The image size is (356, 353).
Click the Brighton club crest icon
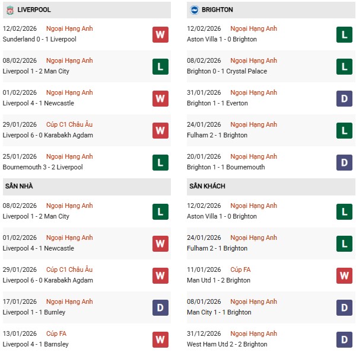click(193, 10)
